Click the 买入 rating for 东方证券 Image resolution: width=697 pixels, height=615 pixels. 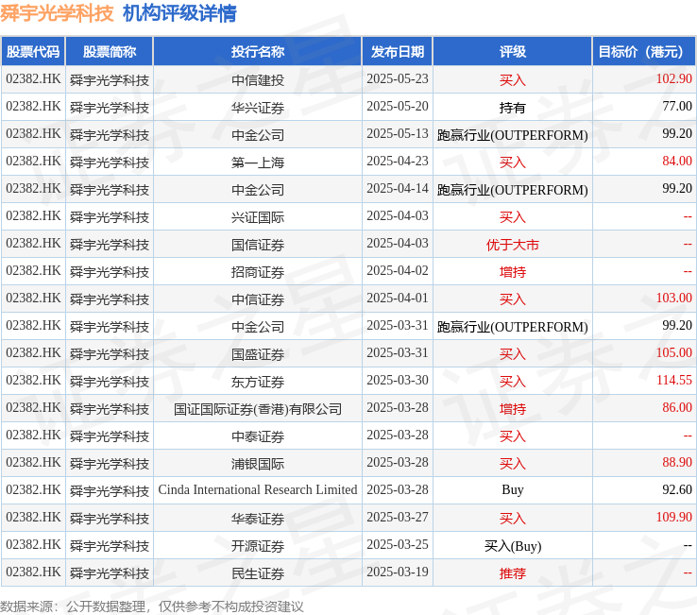coord(513,382)
